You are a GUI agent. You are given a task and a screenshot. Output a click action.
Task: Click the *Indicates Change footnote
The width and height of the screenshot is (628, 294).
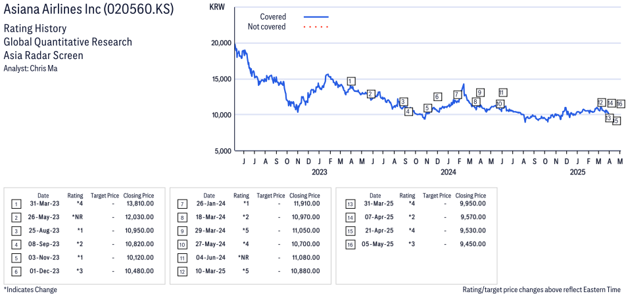30,289
